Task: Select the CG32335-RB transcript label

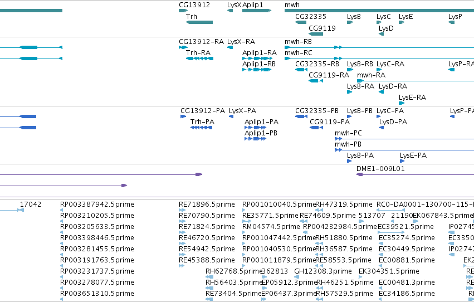Action: point(317,64)
